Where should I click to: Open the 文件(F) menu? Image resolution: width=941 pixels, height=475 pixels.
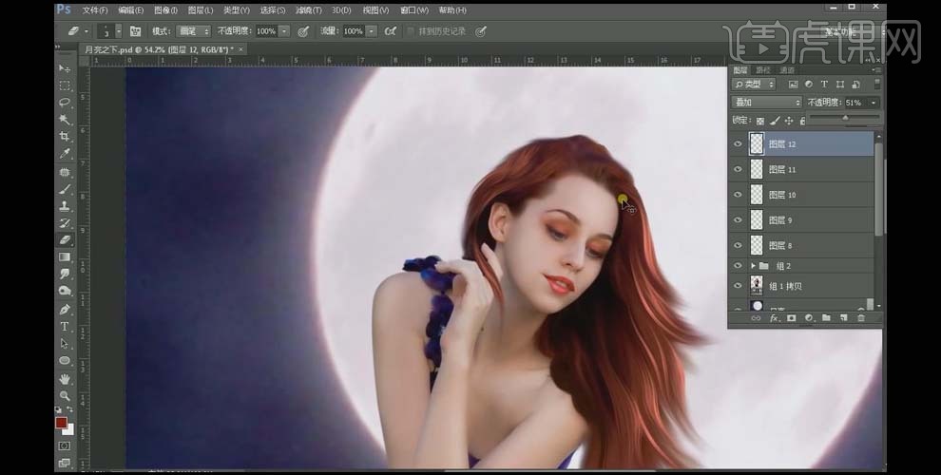click(95, 10)
